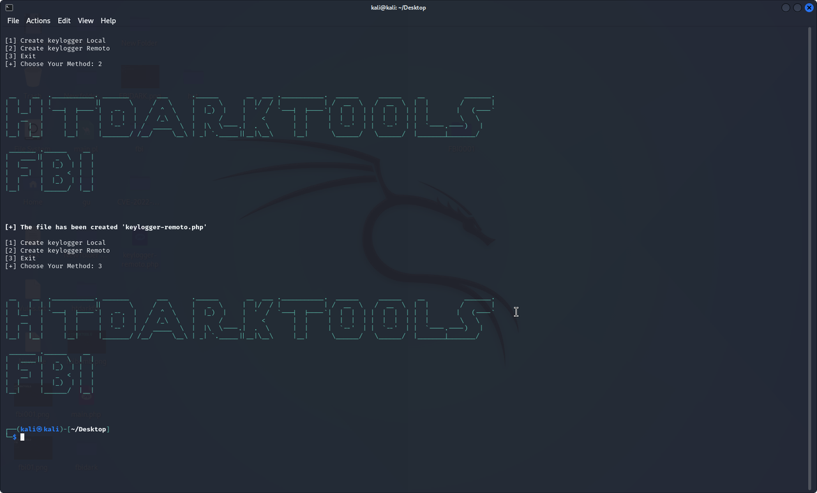Click the 'keylogger-remoto.php' file created message
Image resolution: width=817 pixels, height=493 pixels.
(106, 227)
